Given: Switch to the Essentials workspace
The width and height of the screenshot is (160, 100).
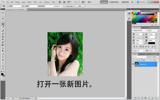Looking at the screenshot, I should (x=114, y=2).
